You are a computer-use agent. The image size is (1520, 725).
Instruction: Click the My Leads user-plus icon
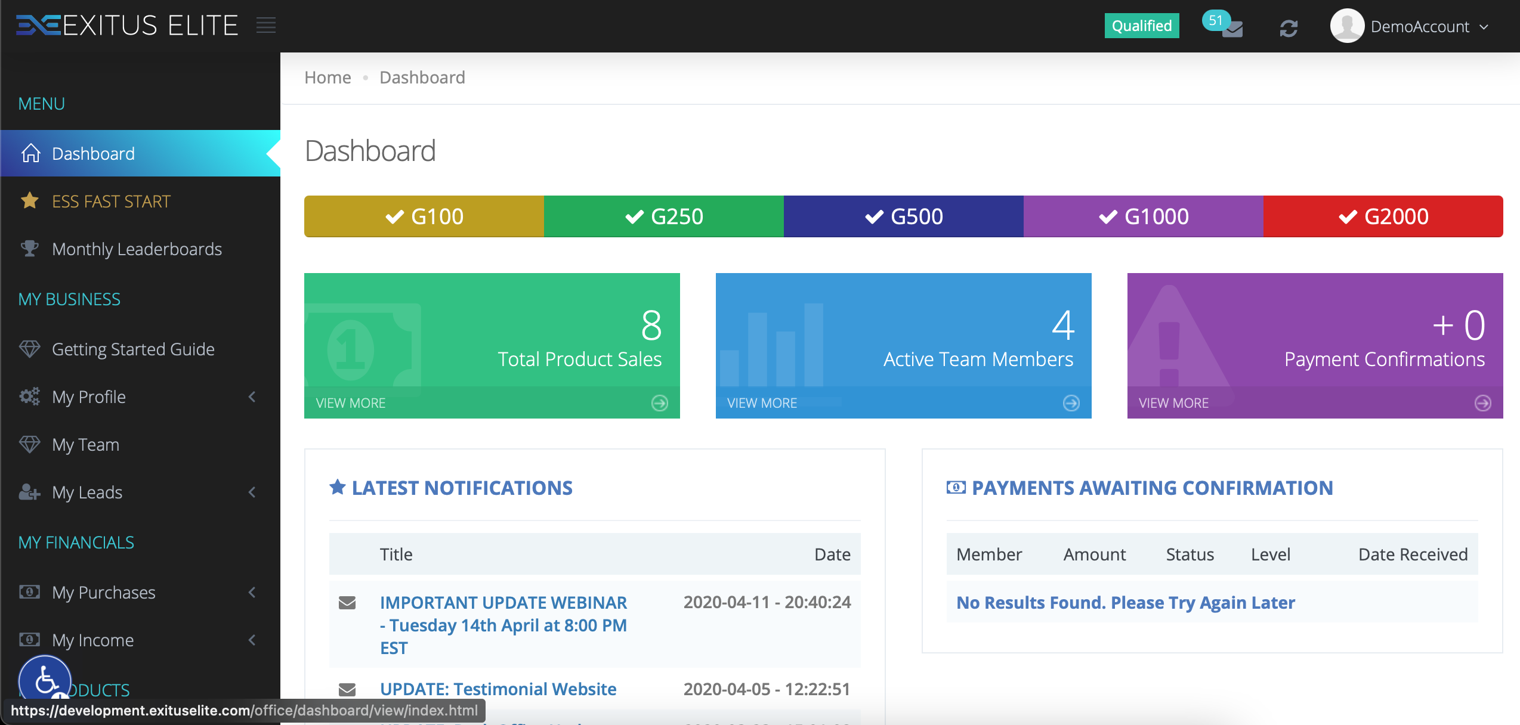(x=30, y=491)
